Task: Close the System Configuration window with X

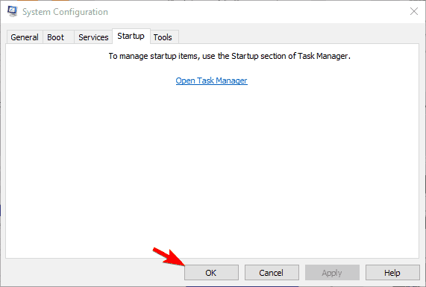Action: [x=414, y=11]
